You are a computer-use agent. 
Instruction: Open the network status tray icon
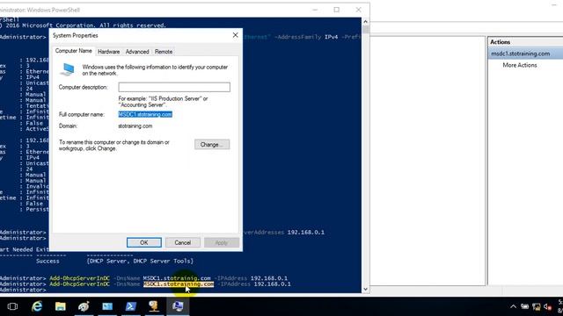536,306
